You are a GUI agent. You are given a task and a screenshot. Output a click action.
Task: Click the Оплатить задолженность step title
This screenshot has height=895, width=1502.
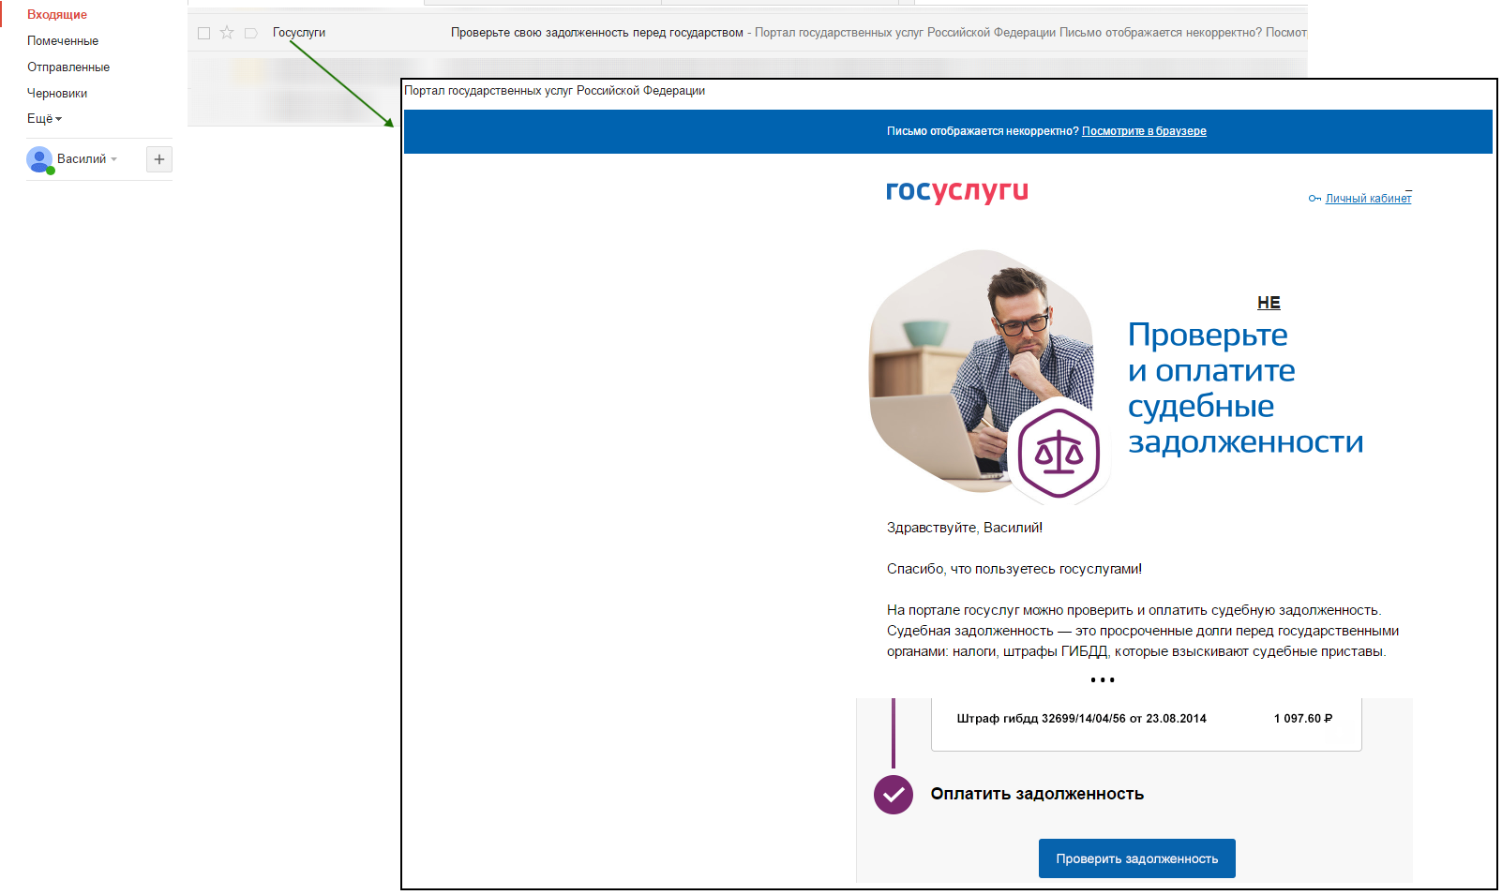[x=1037, y=794]
